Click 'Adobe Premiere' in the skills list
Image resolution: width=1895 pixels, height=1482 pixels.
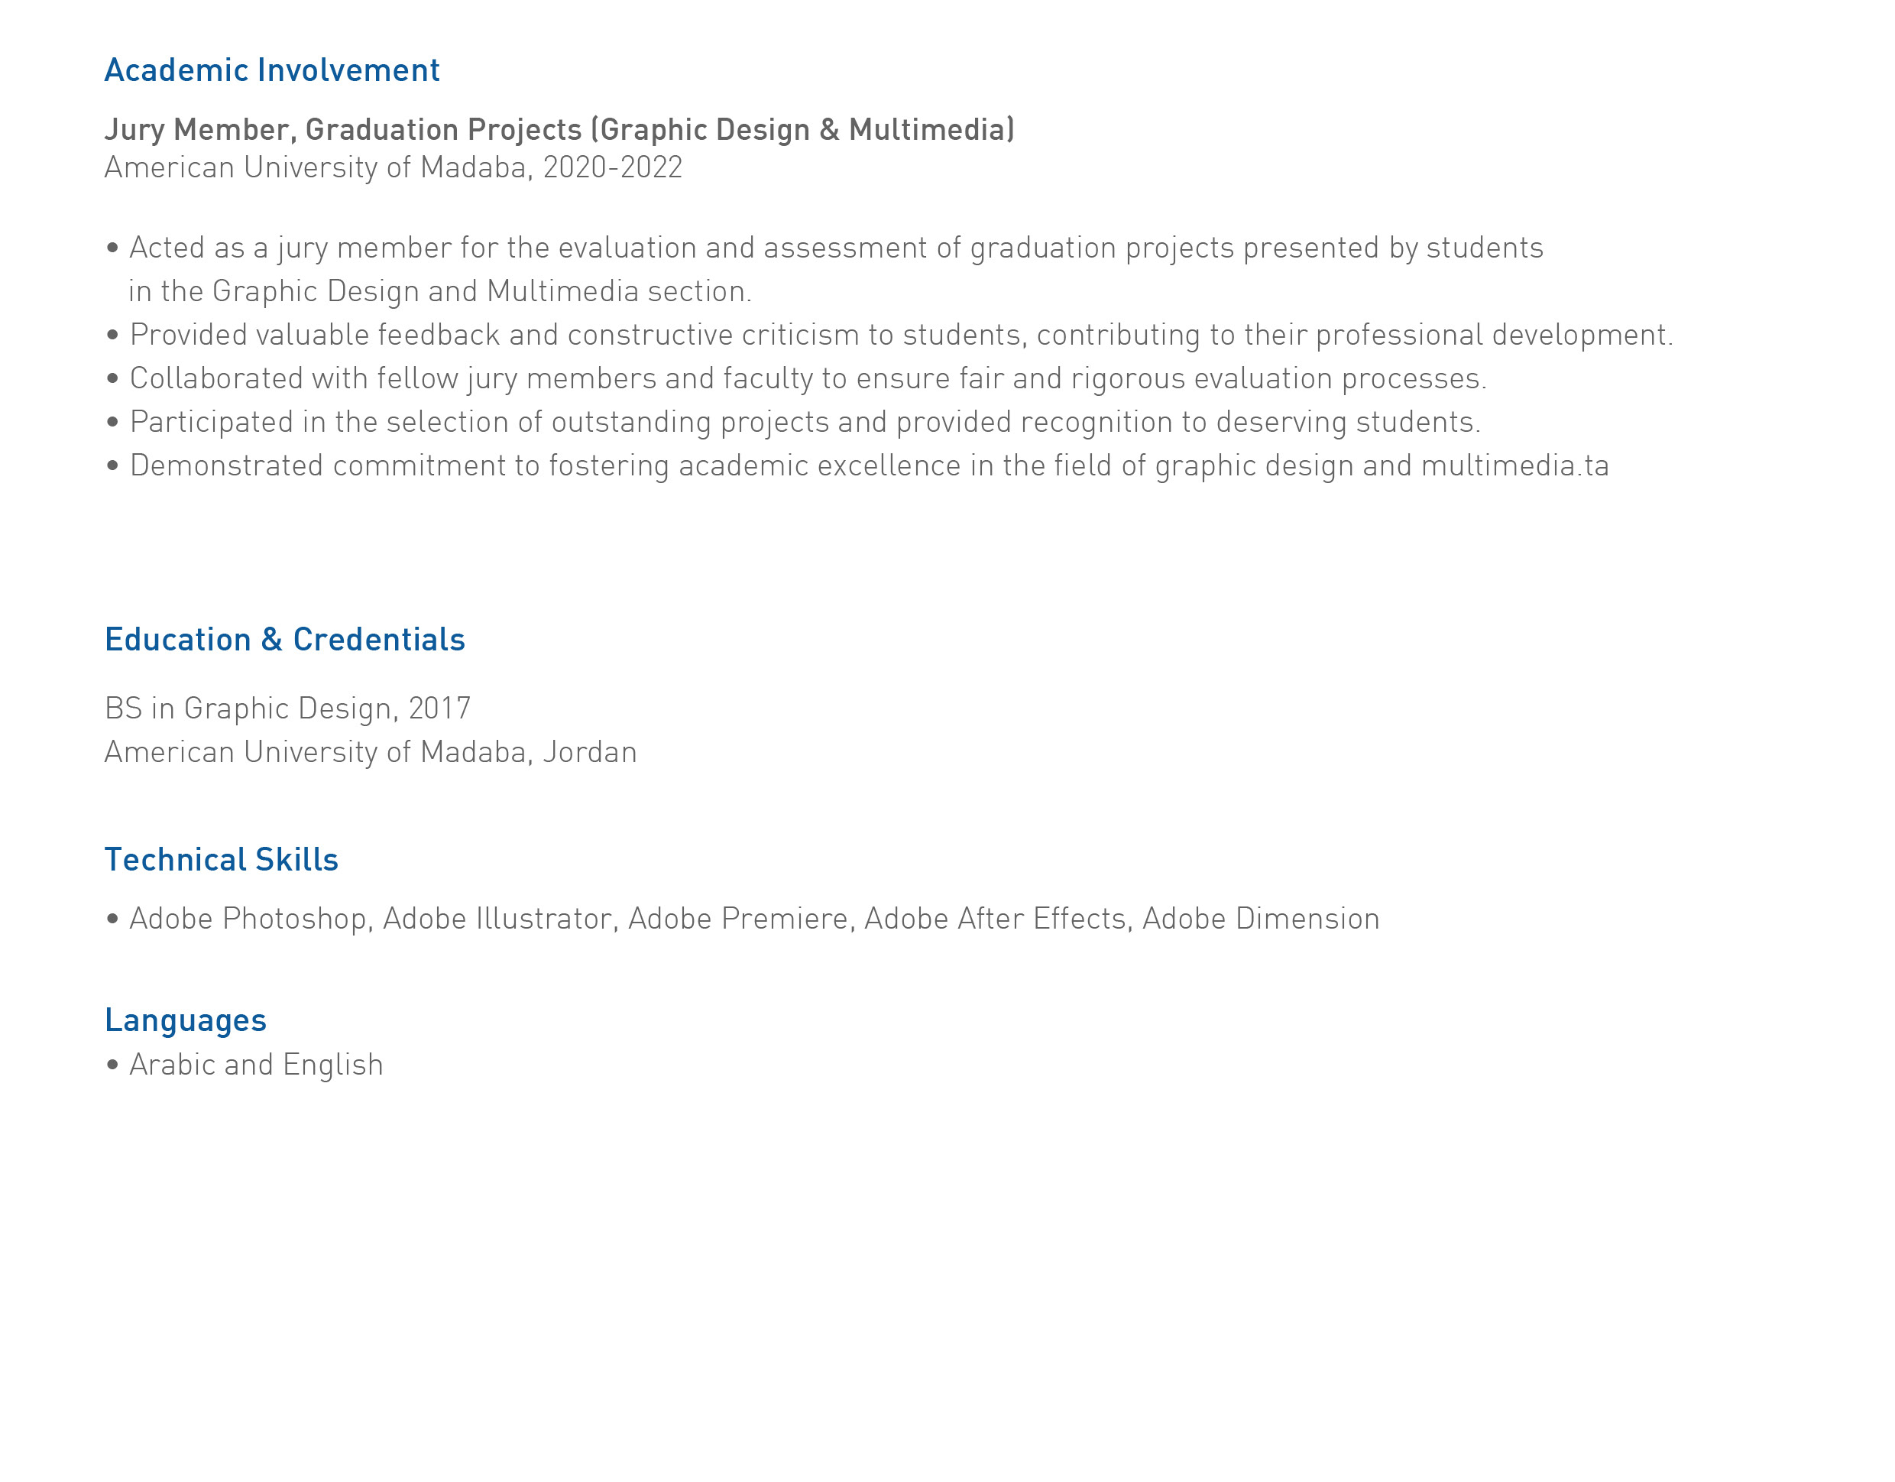(738, 919)
